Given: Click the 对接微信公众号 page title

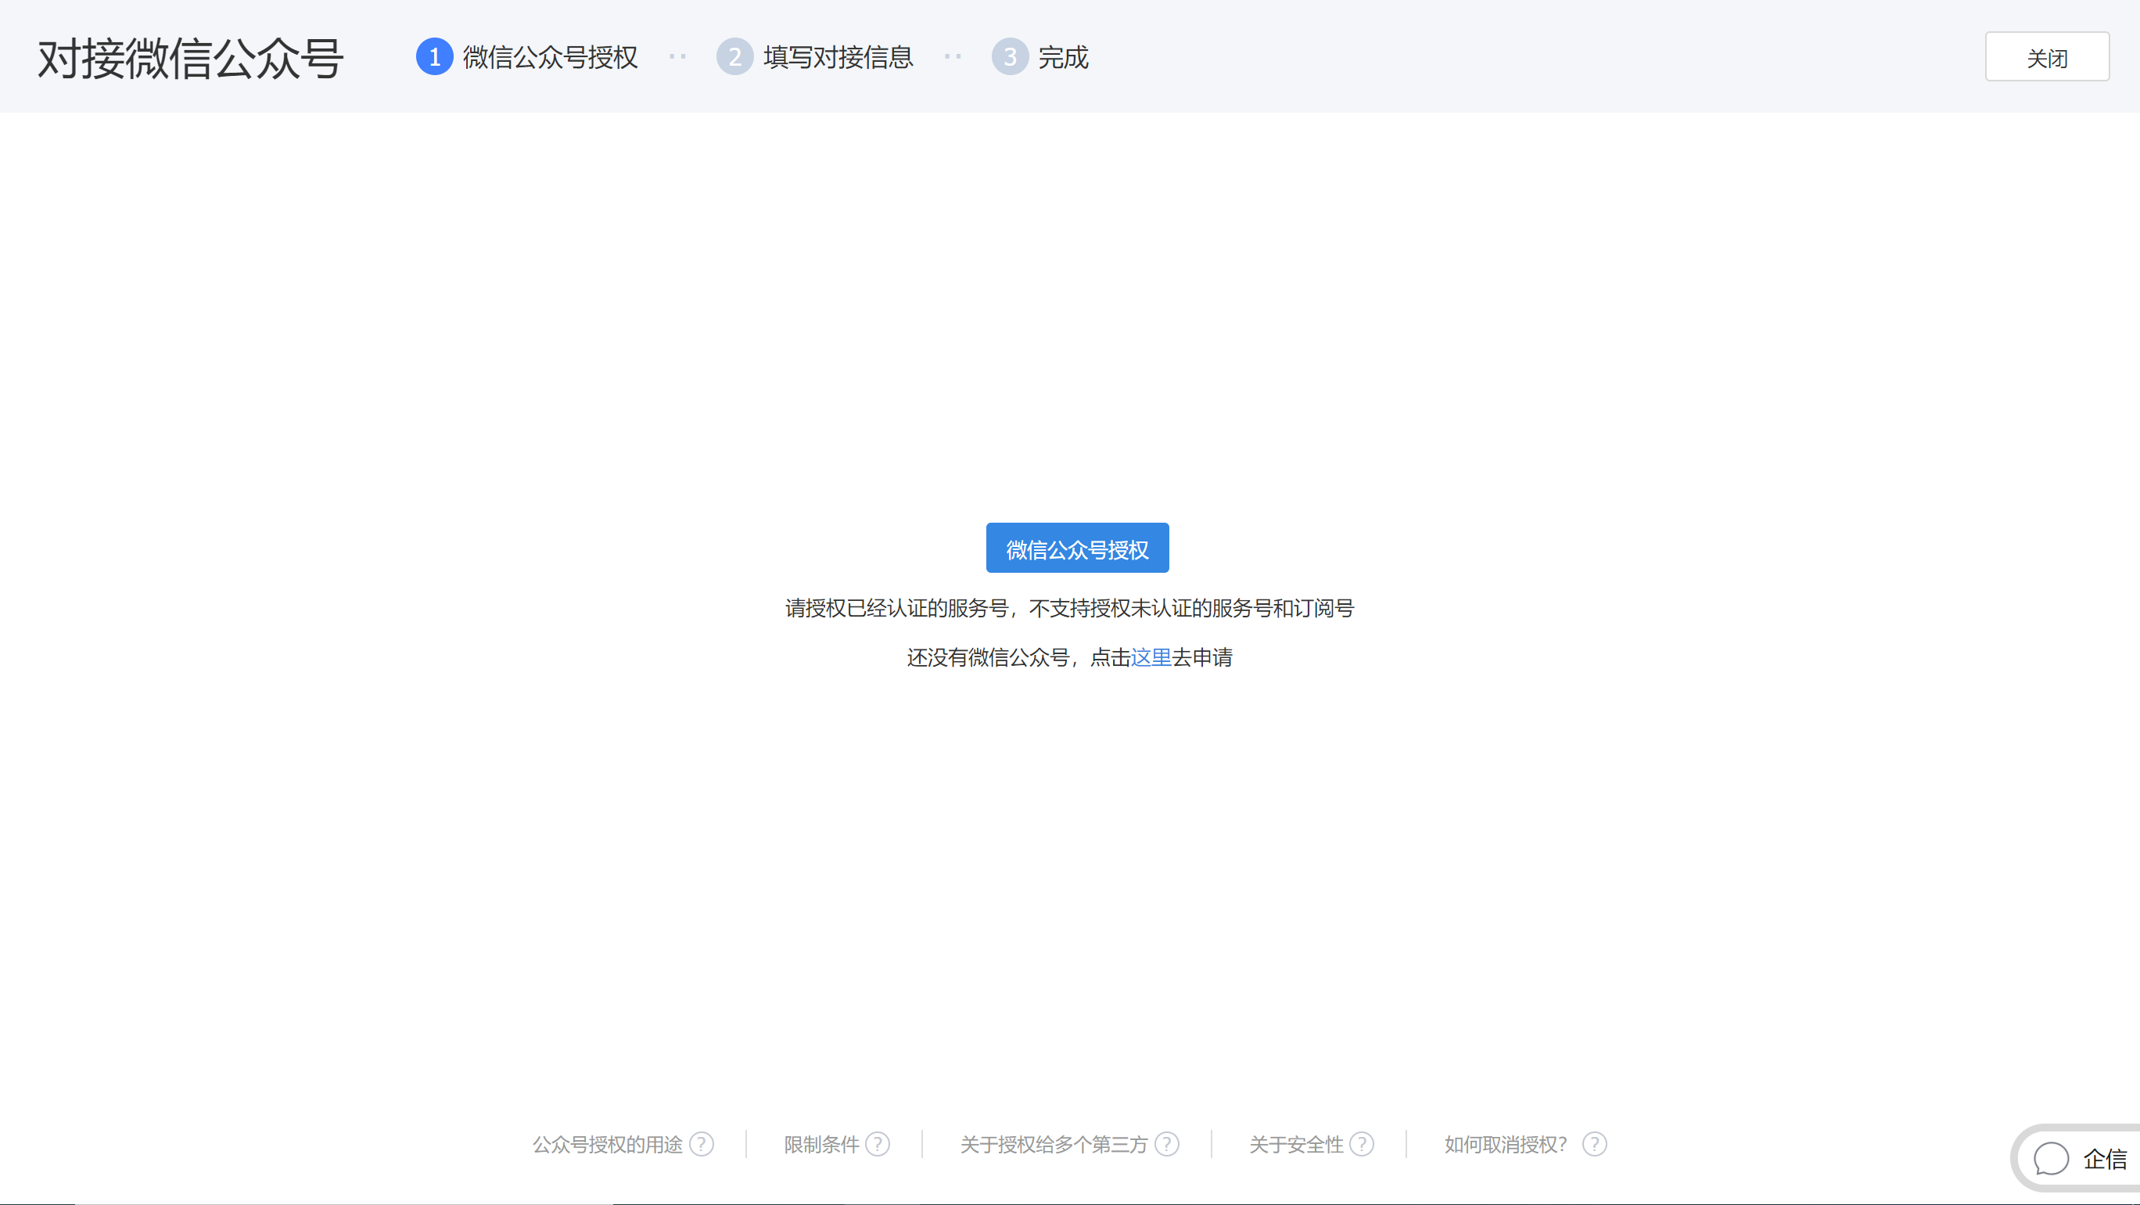Looking at the screenshot, I should tap(190, 58).
